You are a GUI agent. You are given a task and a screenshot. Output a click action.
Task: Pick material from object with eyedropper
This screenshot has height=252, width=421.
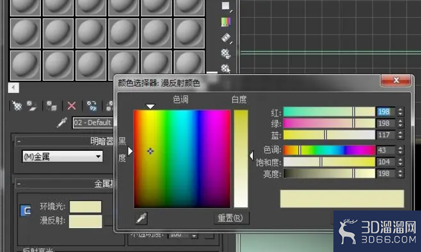[62, 123]
